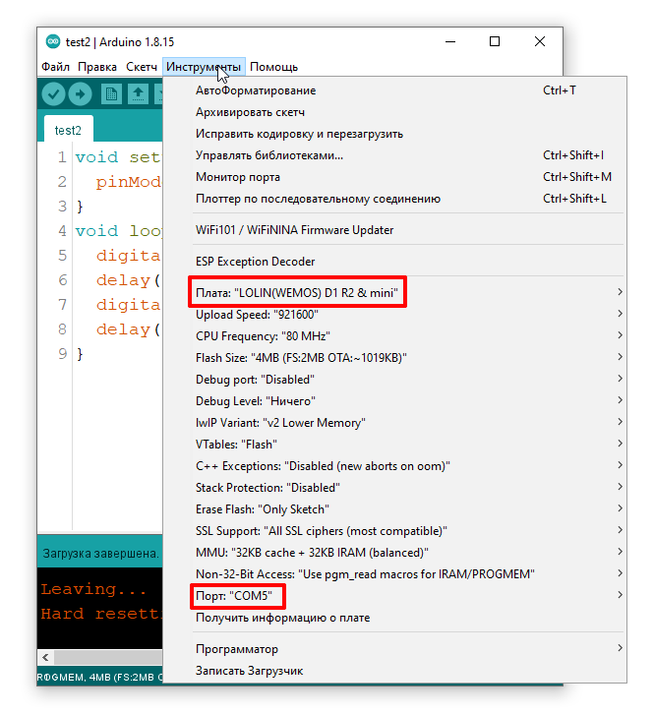
Task: Expand the Программатор submenu arrow
Action: pos(620,649)
